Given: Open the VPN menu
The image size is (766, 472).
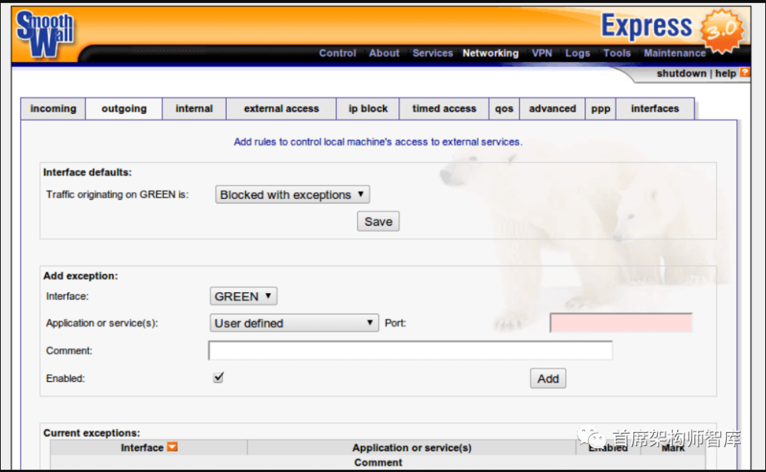Looking at the screenshot, I should [542, 54].
